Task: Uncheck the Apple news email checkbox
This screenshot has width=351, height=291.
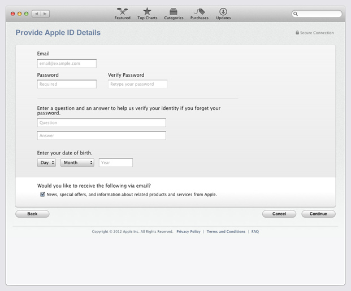Action: pos(42,194)
